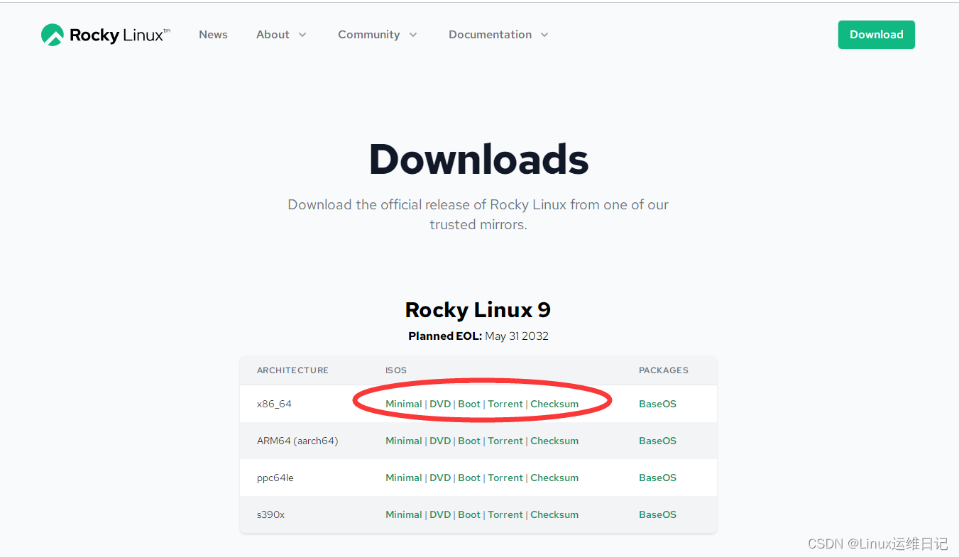This screenshot has width=959, height=557.
Task: Click the PACKAGES column header
Action: [664, 370]
